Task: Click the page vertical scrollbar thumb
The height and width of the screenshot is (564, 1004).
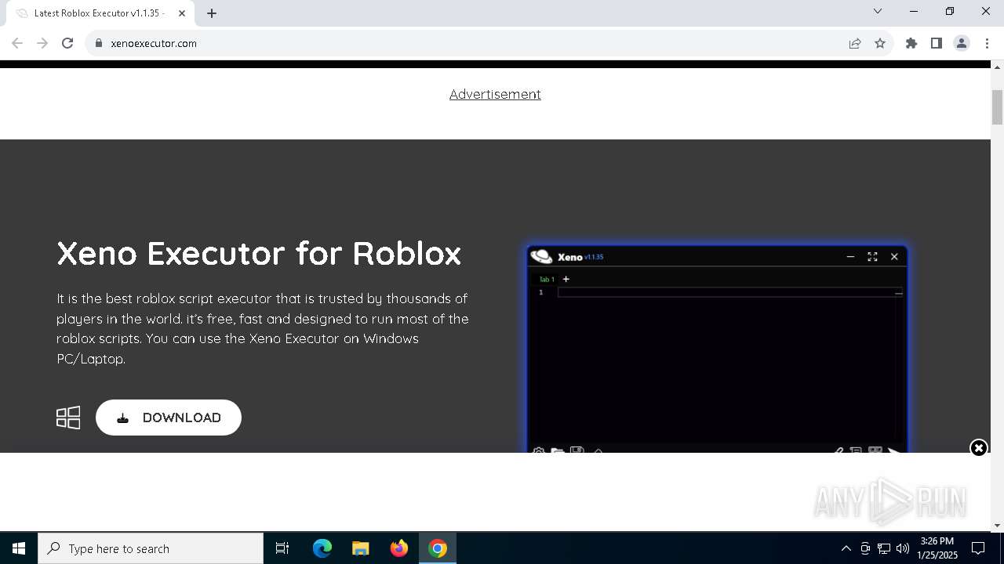Action: (x=998, y=107)
